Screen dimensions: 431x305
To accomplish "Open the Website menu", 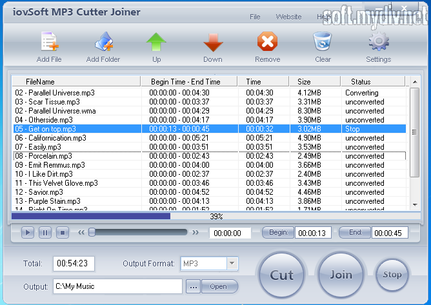I will (x=288, y=17).
